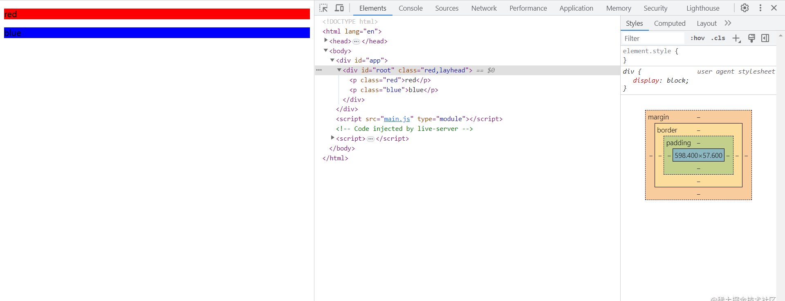
Task: Click the margin label in box model
Action: point(658,117)
